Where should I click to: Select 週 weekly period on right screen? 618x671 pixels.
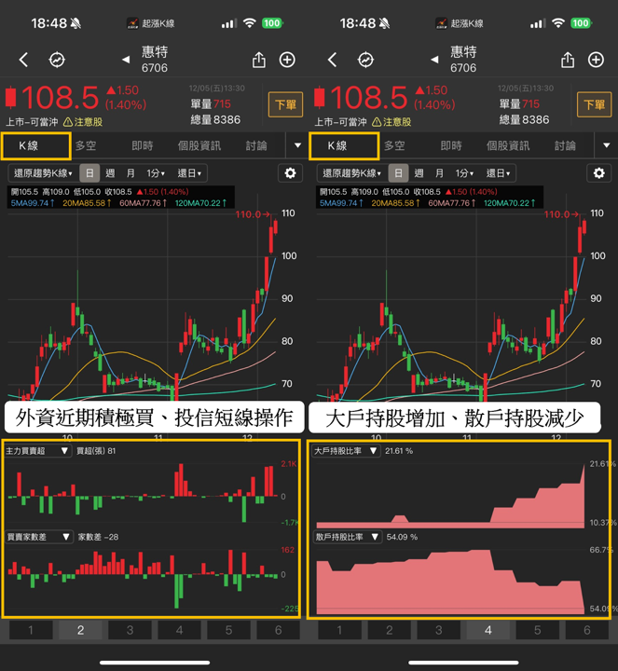click(419, 173)
